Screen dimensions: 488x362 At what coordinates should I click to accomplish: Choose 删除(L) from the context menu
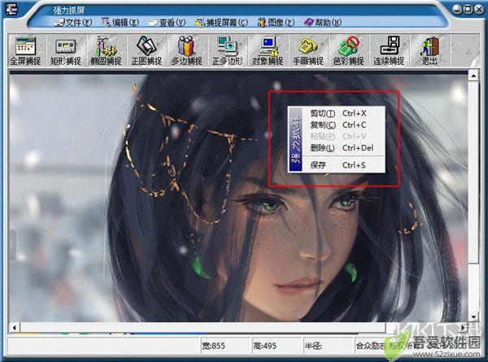[343, 148]
